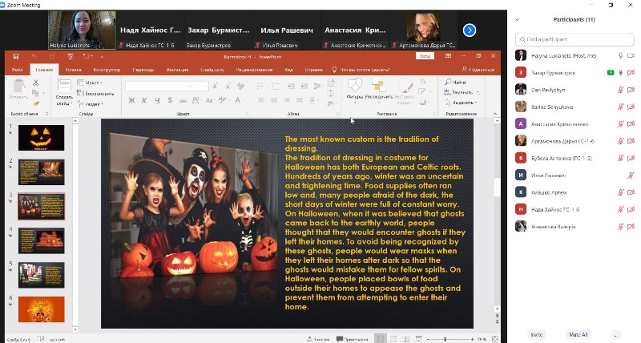Switch to slide sorter view icon
Viewport: 641px width, 343px height.
[x=393, y=339]
